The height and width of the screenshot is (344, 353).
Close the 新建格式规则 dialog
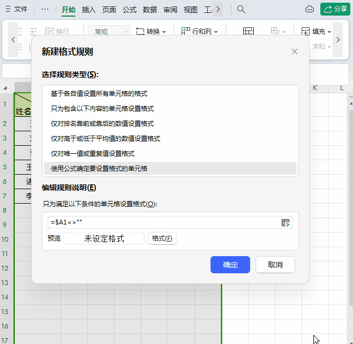(x=295, y=51)
